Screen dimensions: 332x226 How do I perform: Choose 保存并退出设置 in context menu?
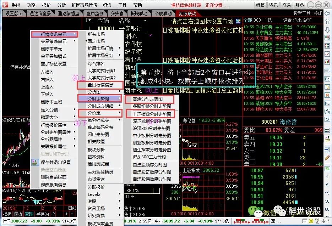pyautogui.click(x=56, y=163)
